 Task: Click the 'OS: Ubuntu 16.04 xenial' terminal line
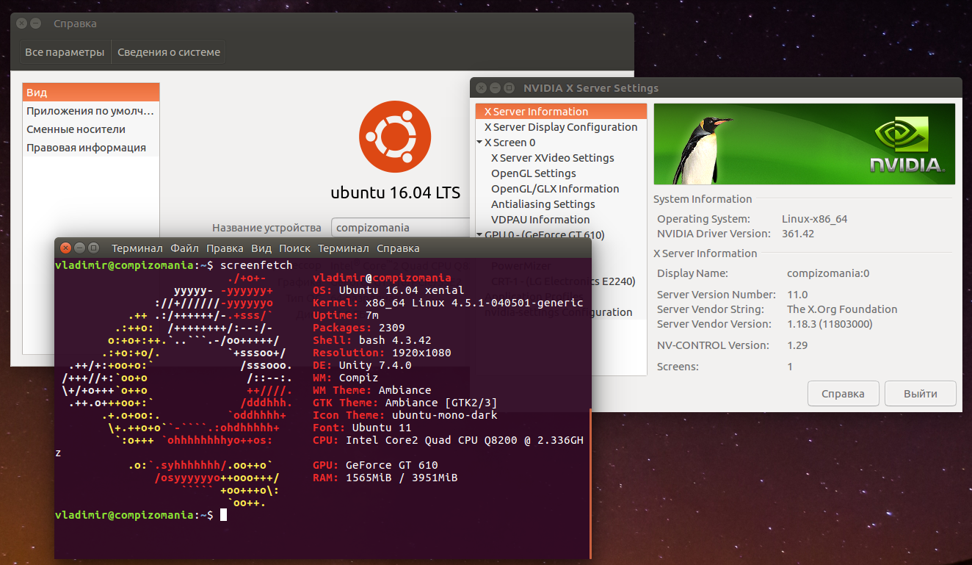pyautogui.click(x=389, y=290)
